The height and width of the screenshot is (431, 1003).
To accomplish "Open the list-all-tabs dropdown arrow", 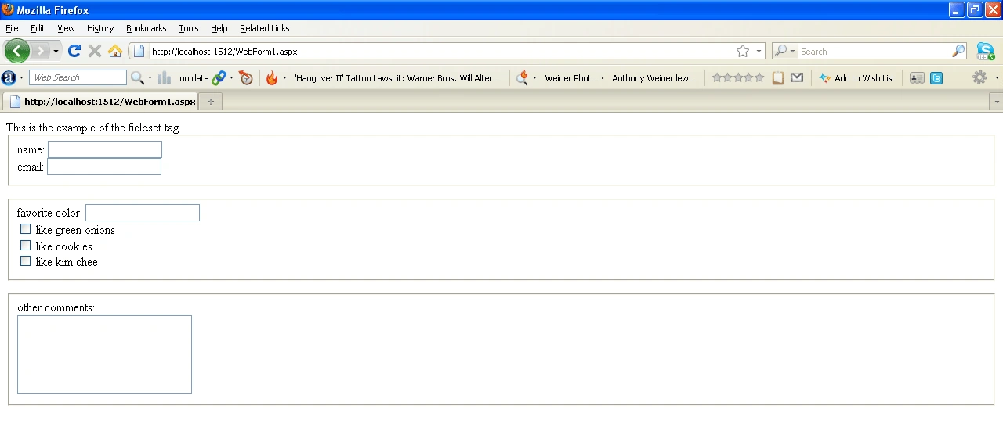I will (x=997, y=102).
